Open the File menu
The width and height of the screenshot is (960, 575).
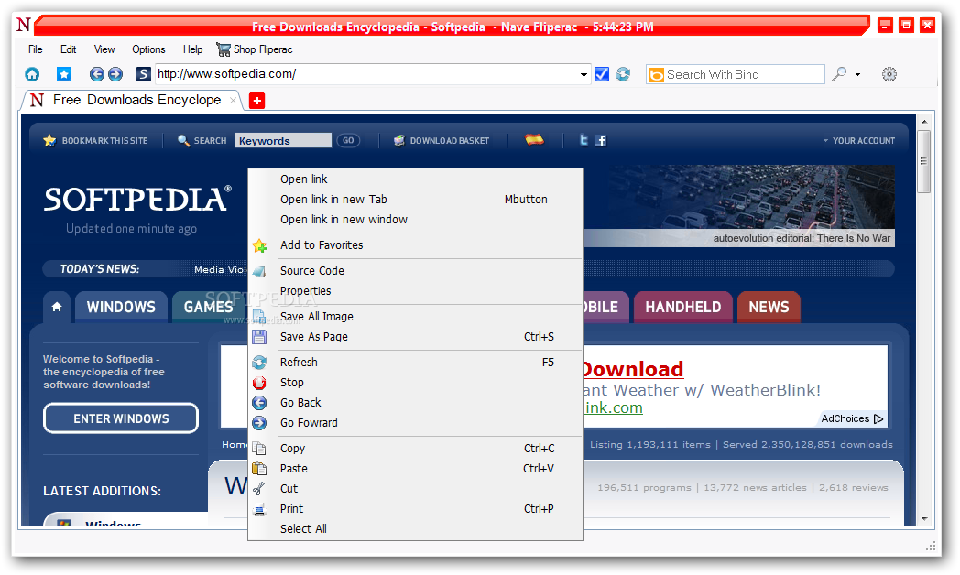coord(36,49)
